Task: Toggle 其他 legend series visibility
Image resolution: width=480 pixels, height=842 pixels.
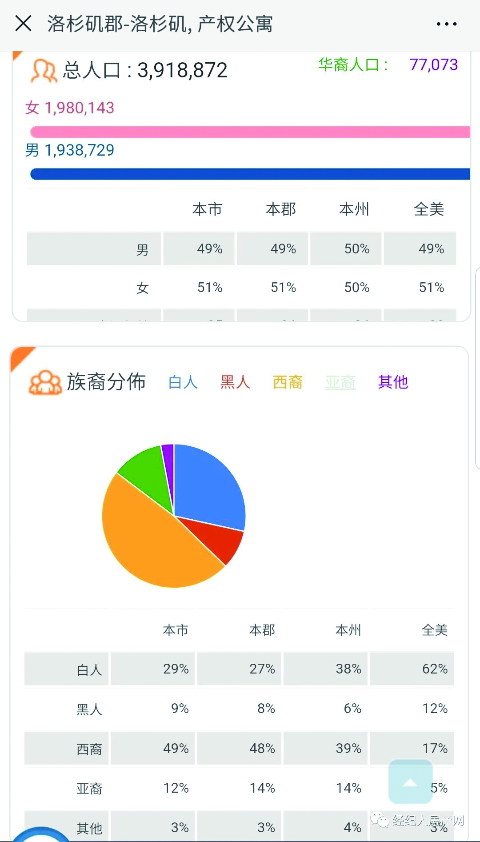Action: [393, 382]
